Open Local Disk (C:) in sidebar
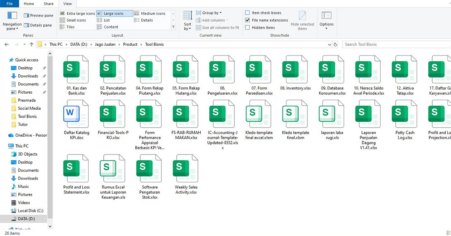This screenshot has width=451, height=236. click(30, 211)
